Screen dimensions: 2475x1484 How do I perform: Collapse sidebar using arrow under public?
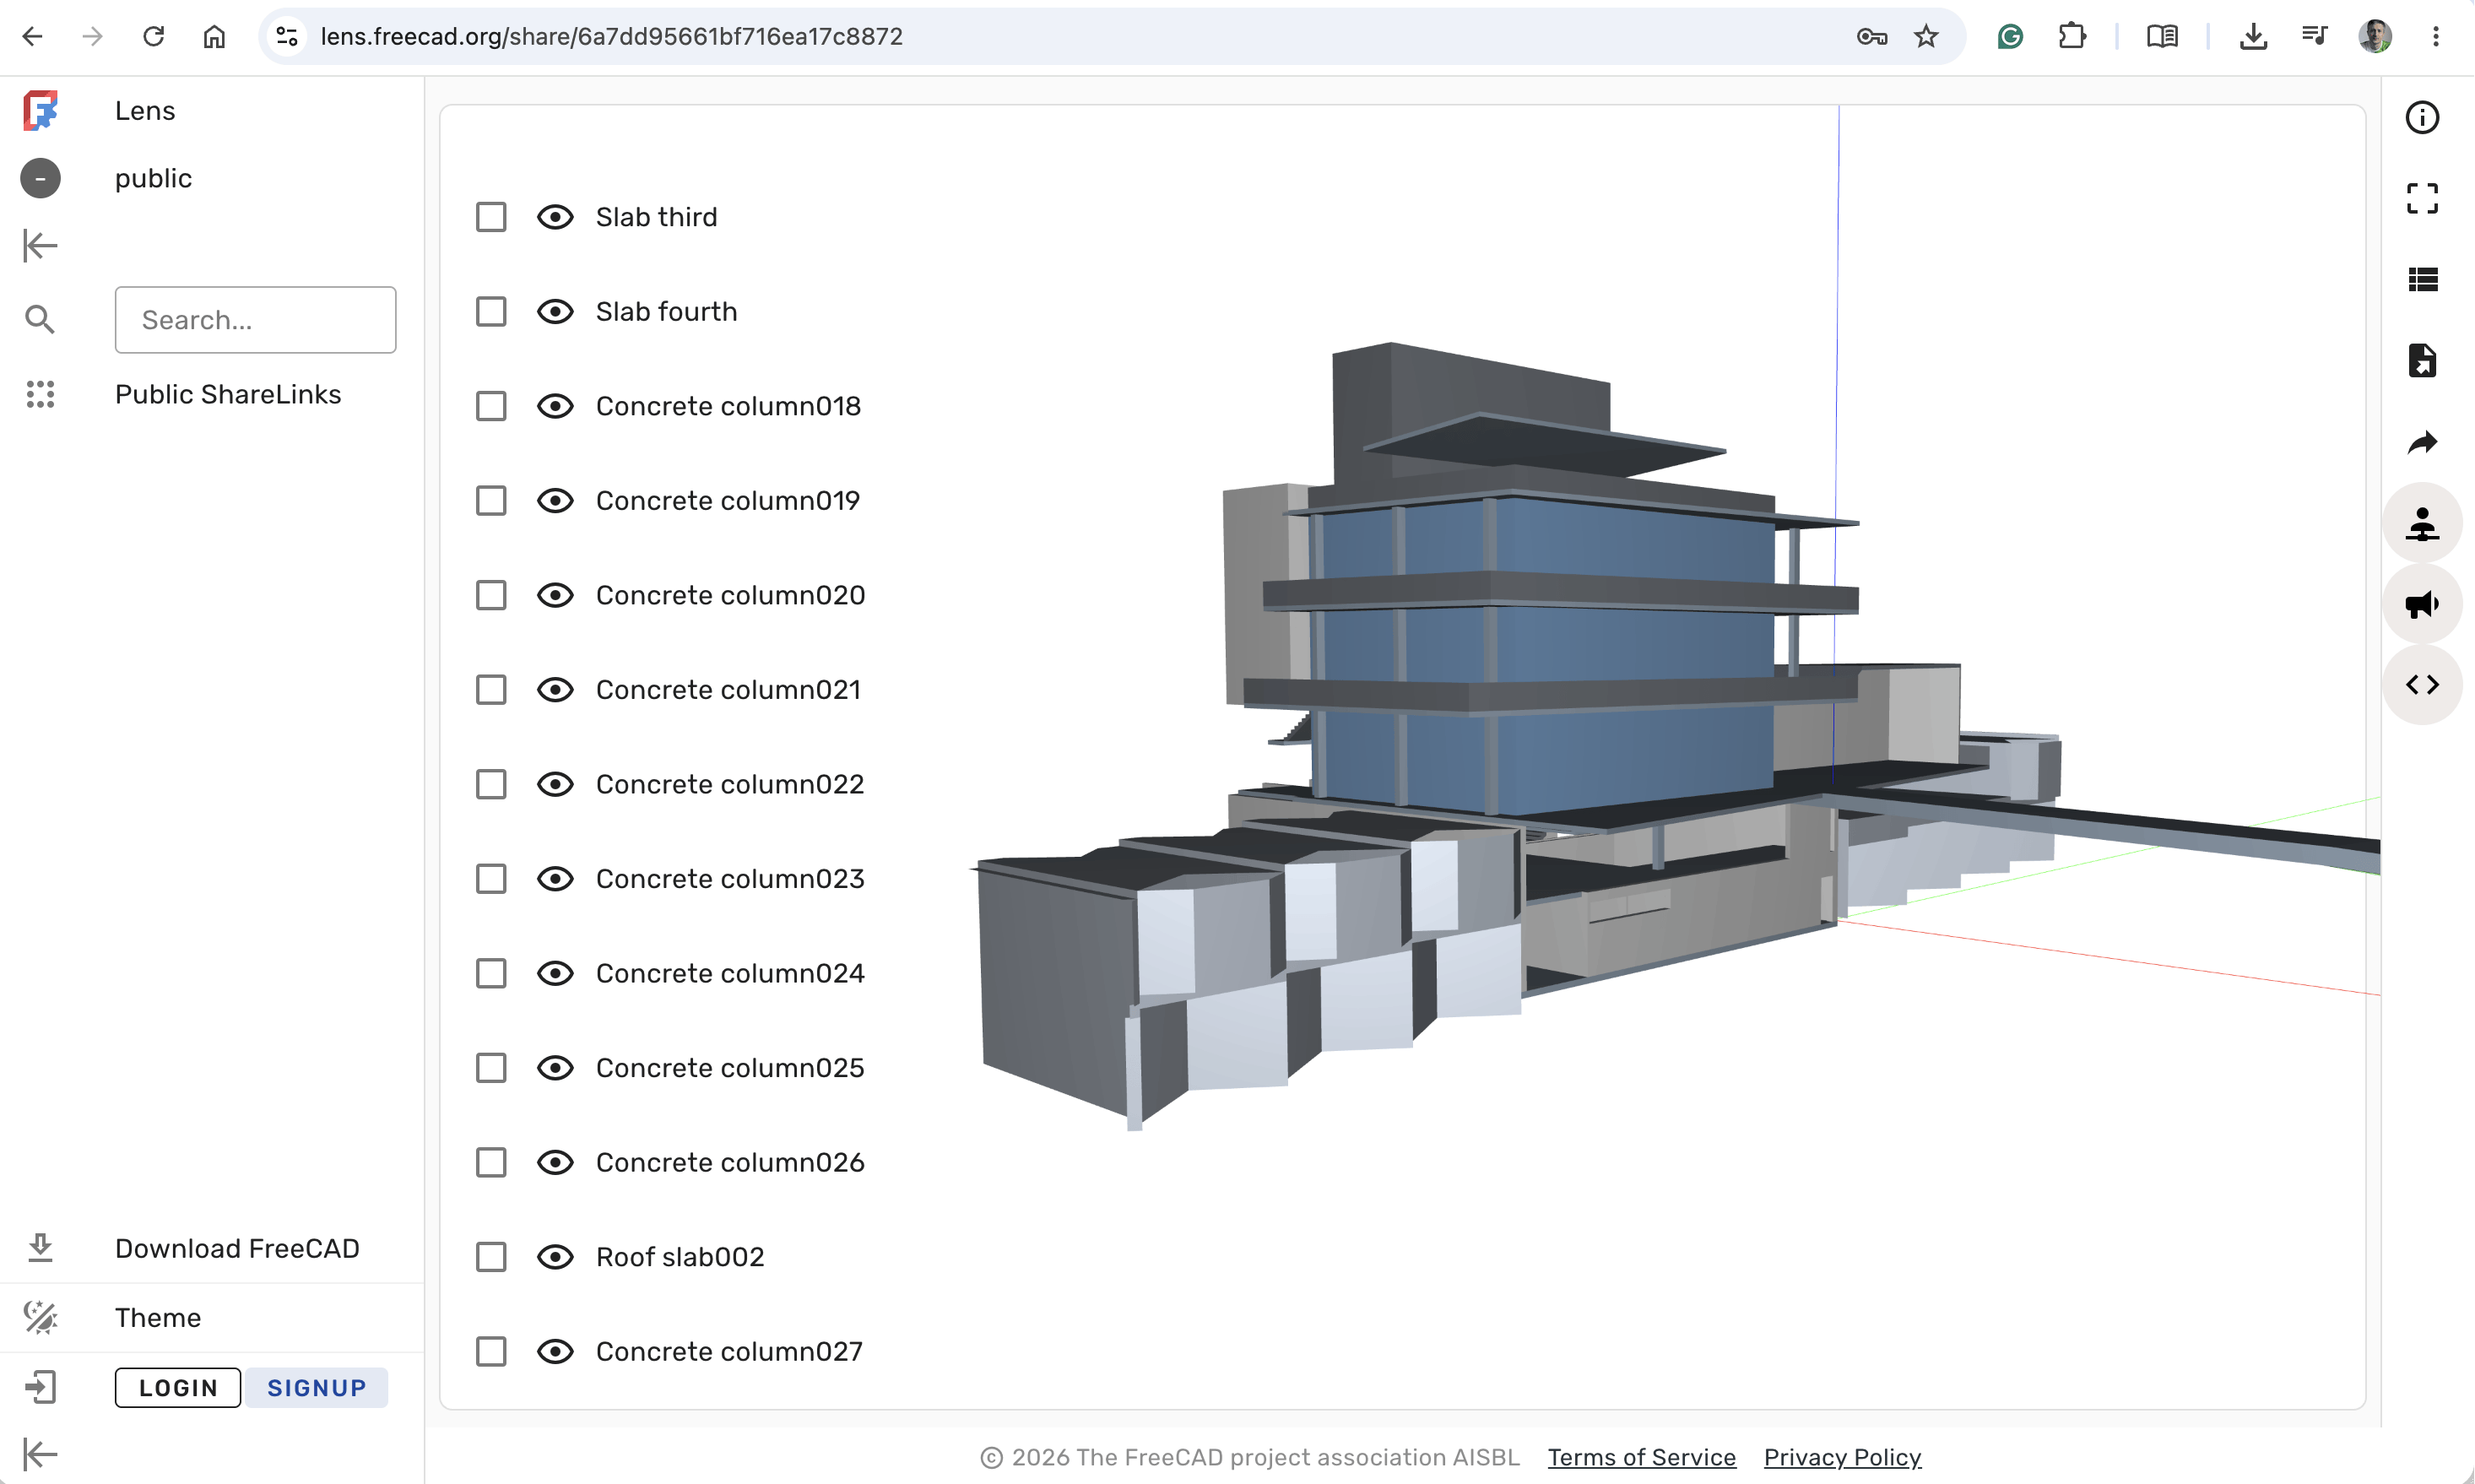[40, 245]
